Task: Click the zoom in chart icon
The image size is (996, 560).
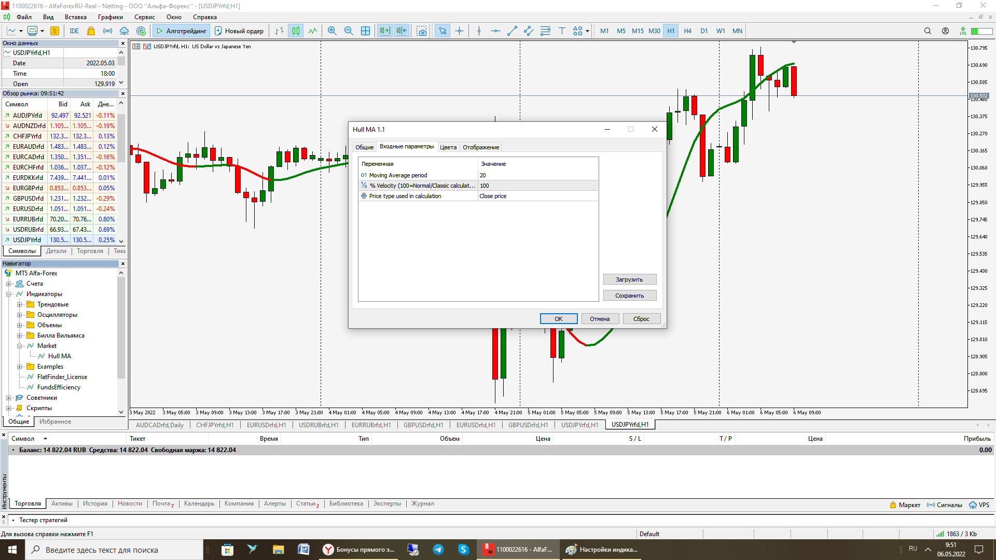Action: (332, 31)
